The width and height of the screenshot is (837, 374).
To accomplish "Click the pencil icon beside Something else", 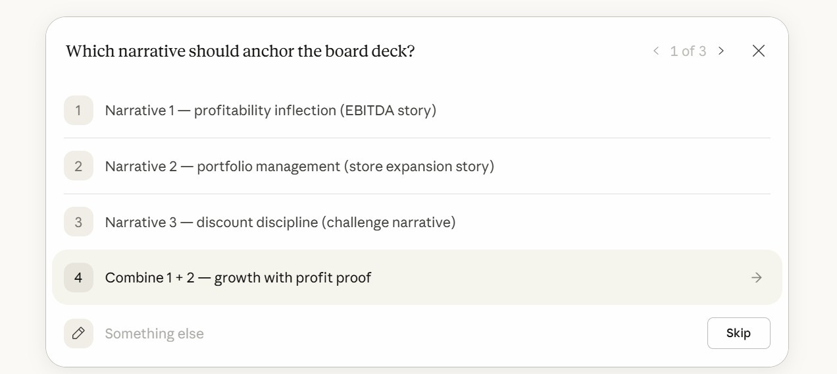I will (x=78, y=334).
